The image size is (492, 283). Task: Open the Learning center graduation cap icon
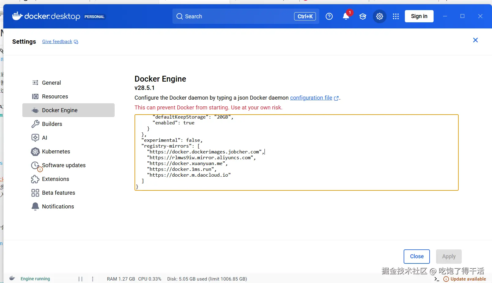pyautogui.click(x=363, y=17)
